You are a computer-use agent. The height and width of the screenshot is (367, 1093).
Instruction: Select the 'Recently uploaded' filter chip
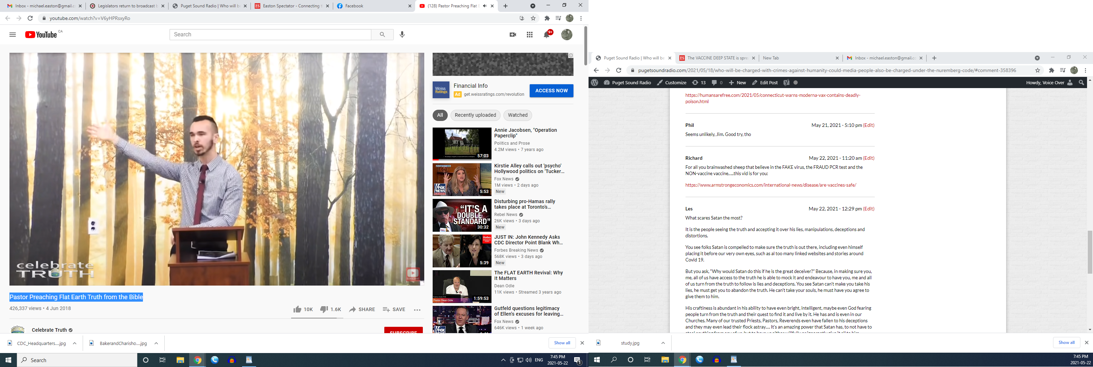pos(475,115)
